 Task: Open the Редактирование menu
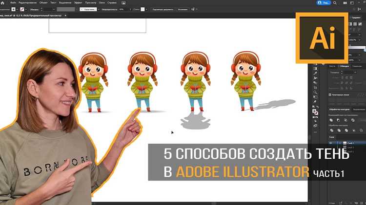click(x=27, y=3)
